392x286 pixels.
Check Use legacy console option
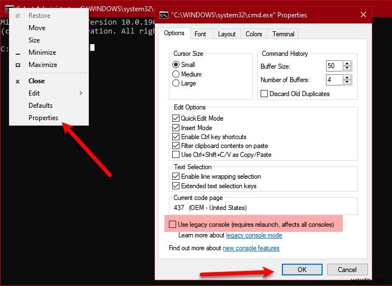[172, 225]
